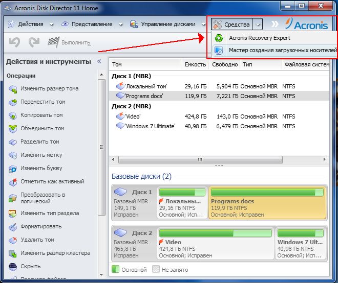
Task: Click the Управление дисками disk icon
Action: 134,24
